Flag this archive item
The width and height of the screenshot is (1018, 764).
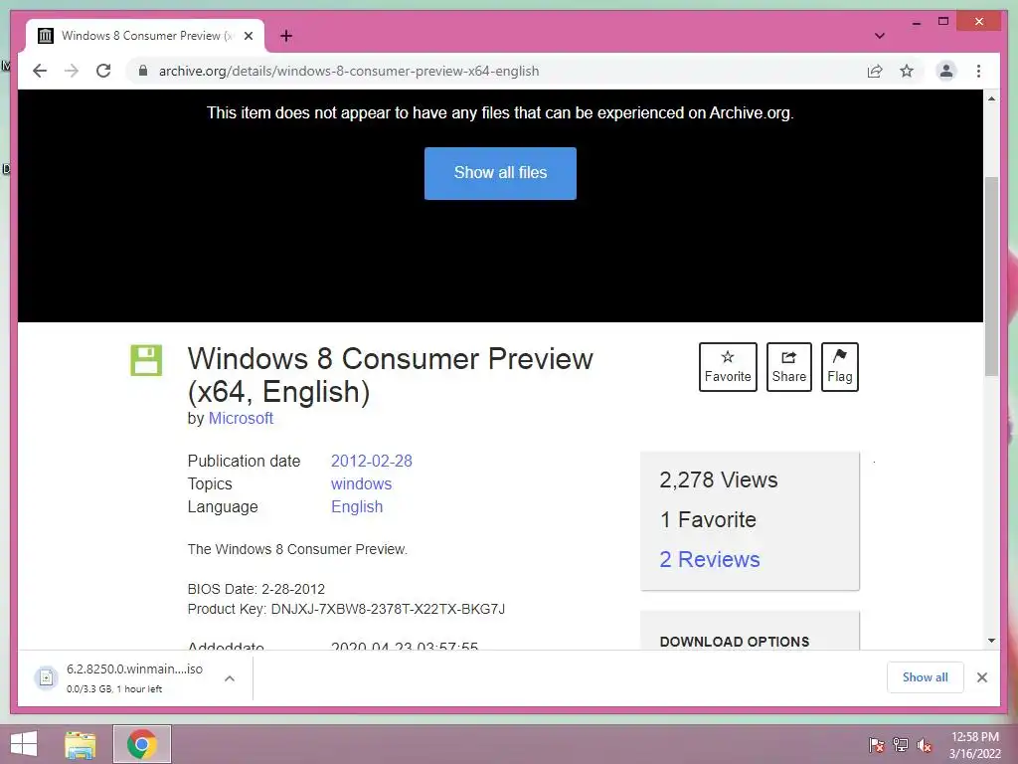pyautogui.click(x=839, y=367)
